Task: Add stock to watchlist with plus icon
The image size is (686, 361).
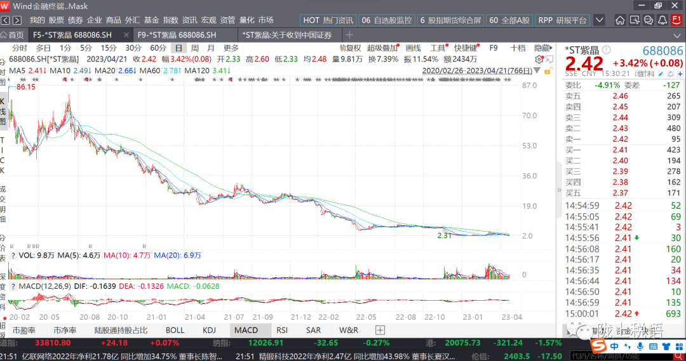Action: point(680,74)
